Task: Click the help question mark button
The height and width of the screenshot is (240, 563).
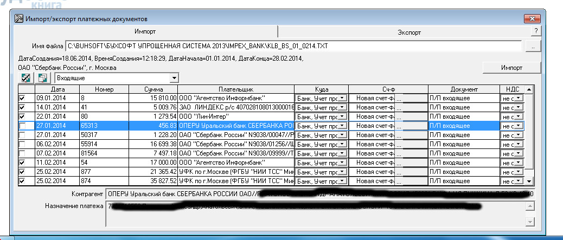Action: click(535, 32)
